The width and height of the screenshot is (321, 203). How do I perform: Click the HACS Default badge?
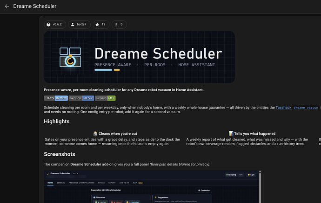pos(56,98)
